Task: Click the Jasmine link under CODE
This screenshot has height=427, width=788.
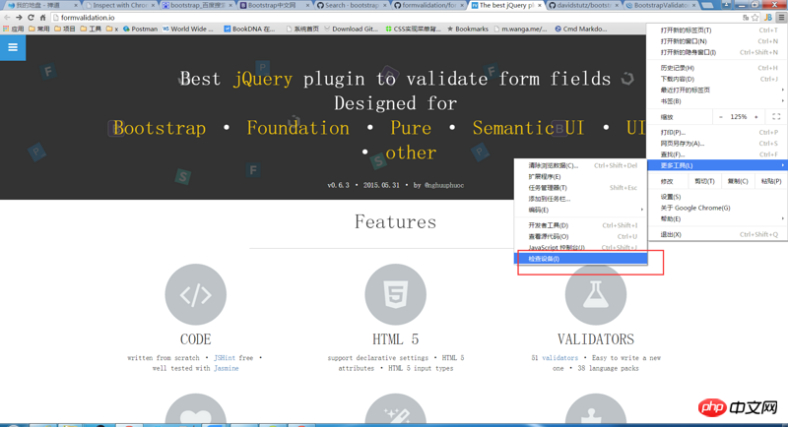Action: pos(227,368)
